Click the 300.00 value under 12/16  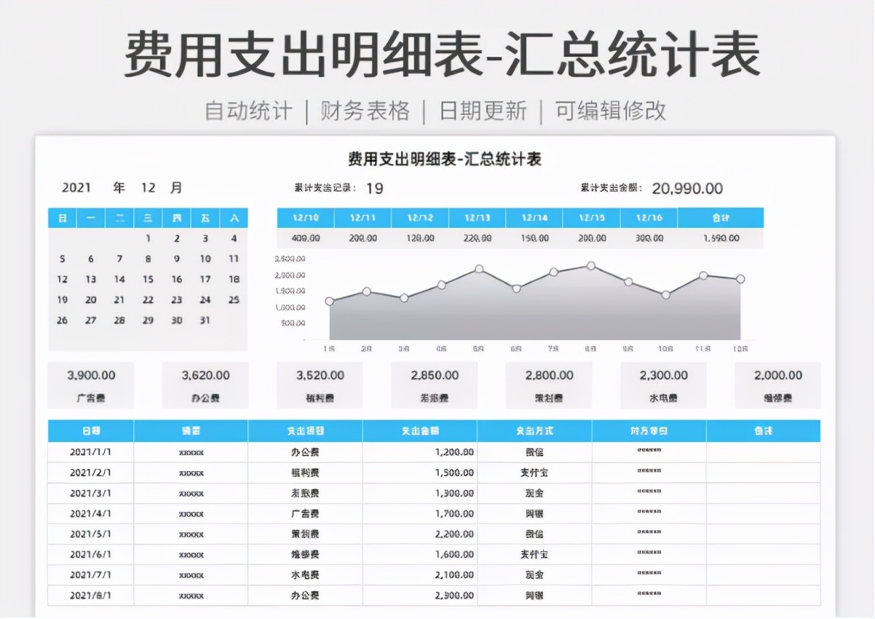coord(649,238)
